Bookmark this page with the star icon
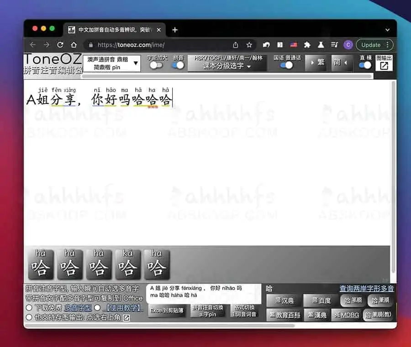Viewport: 411px width, 347px height. click(249, 45)
